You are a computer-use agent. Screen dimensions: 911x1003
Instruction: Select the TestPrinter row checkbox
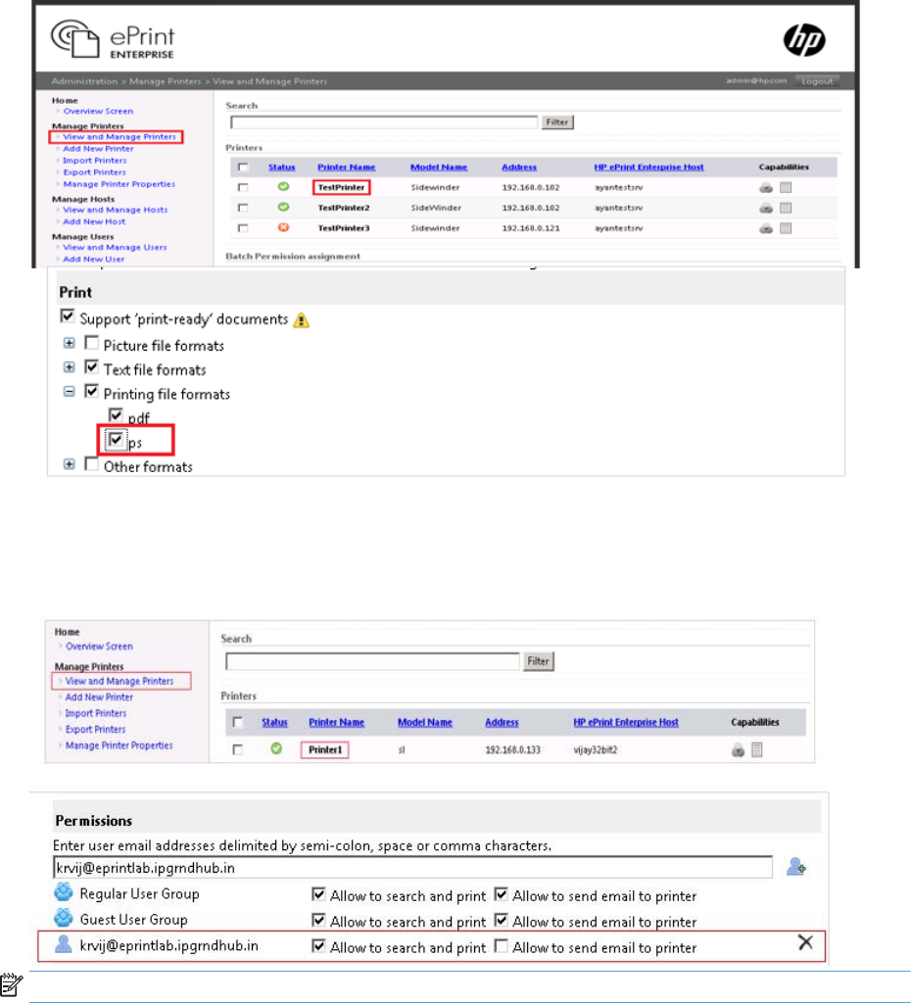coord(243,187)
